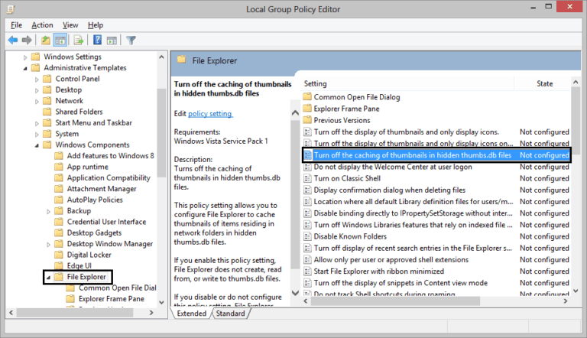Click the Up one level folder icon

tap(47, 40)
